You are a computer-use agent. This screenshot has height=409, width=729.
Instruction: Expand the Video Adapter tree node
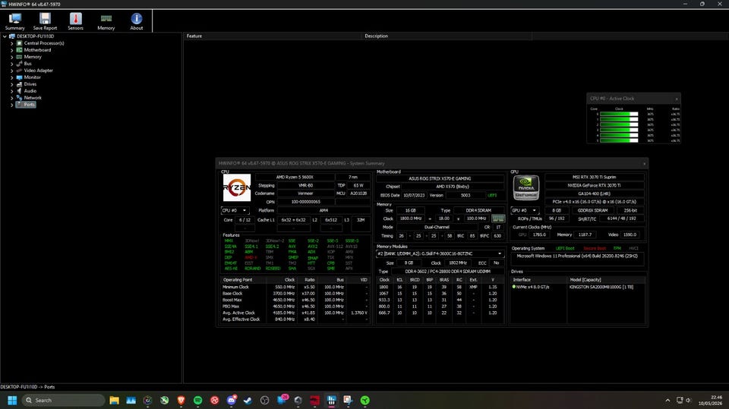(x=11, y=71)
